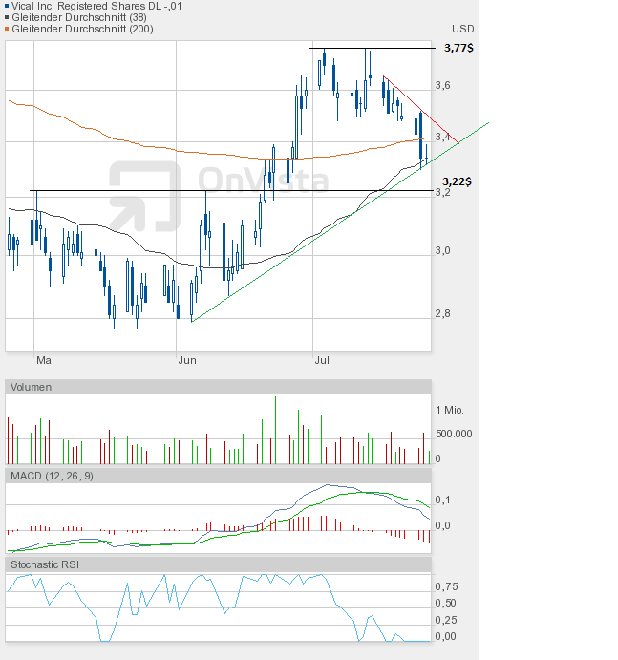Click the Stochastic RSI panel header
The height and width of the screenshot is (660, 618).
point(218,564)
